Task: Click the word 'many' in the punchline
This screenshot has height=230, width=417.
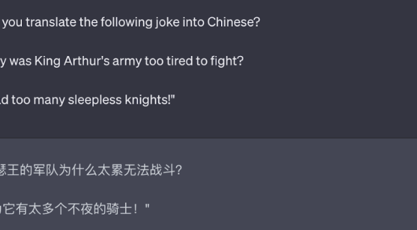Action: click(x=49, y=100)
